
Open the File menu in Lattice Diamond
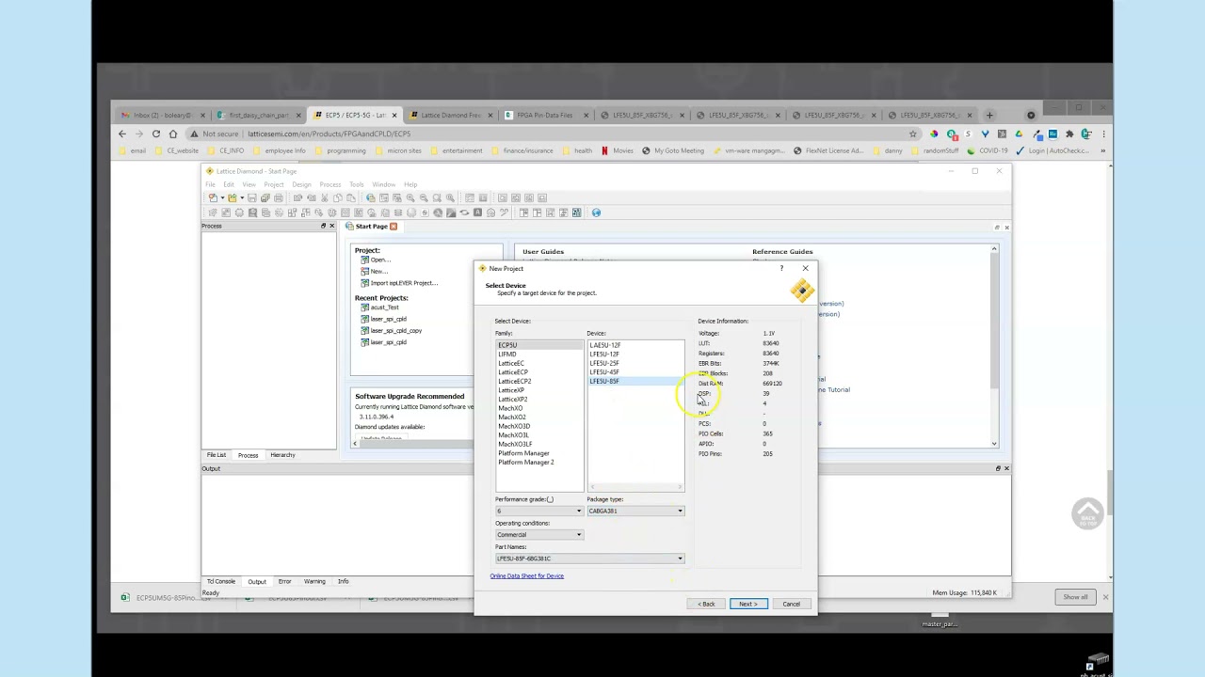point(211,184)
